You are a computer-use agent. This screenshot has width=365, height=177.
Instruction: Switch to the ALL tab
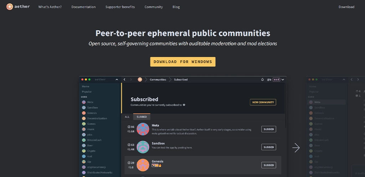click(127, 117)
